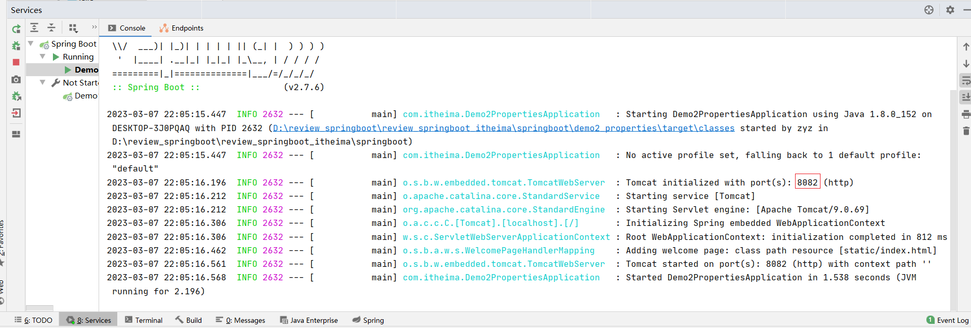The width and height of the screenshot is (971, 328).
Task: Print the console output
Action: point(965,114)
